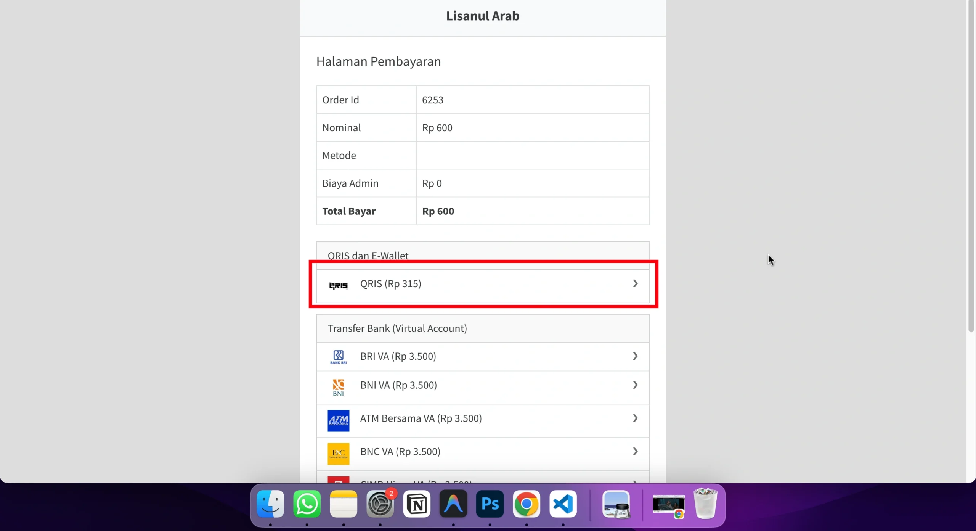976x531 pixels.
Task: Open Trash in the dock
Action: point(705,504)
